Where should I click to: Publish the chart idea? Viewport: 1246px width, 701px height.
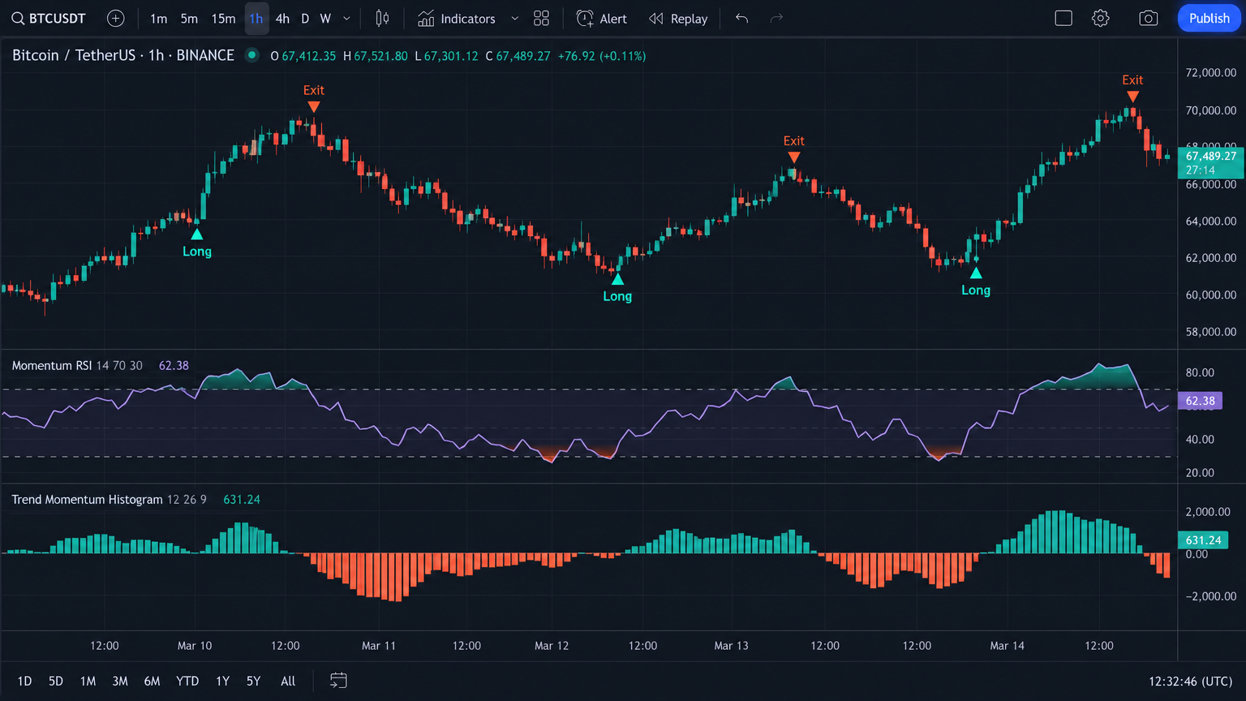[1209, 18]
